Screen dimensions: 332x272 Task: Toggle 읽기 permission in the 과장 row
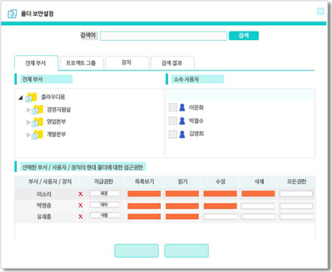(182, 194)
